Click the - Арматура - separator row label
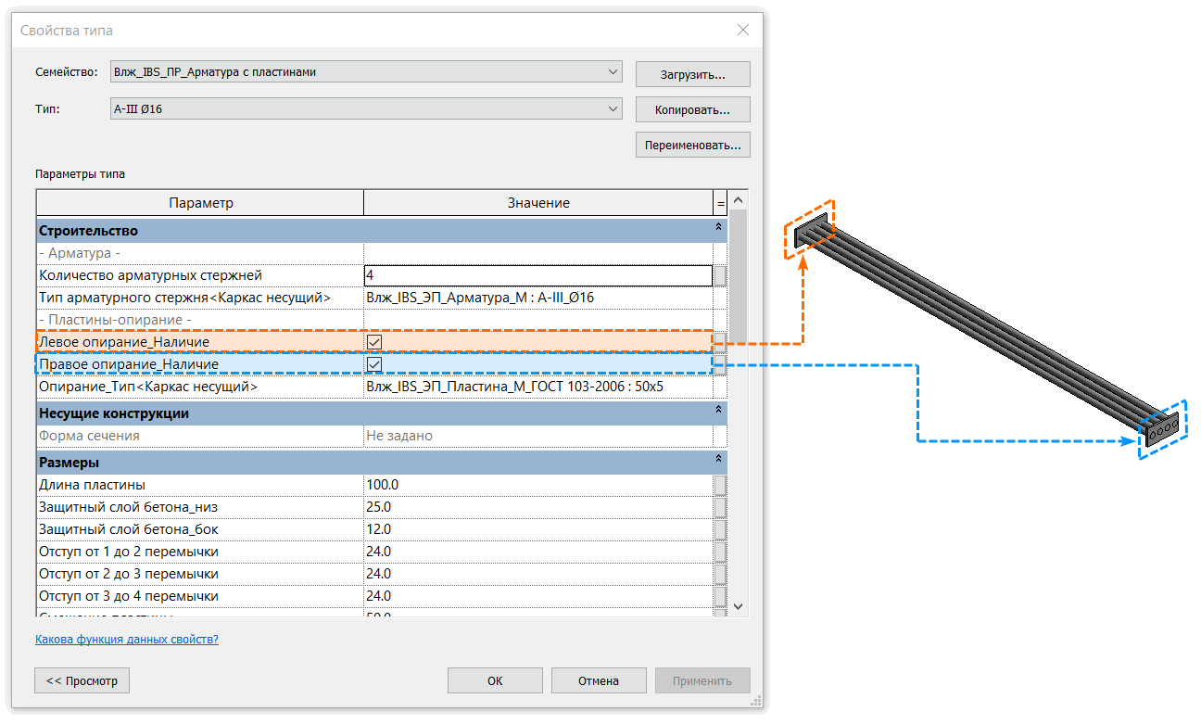1201x724 pixels. [x=80, y=253]
